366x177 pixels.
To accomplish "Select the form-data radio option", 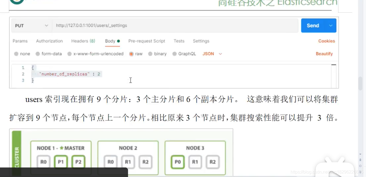I will point(38,54).
